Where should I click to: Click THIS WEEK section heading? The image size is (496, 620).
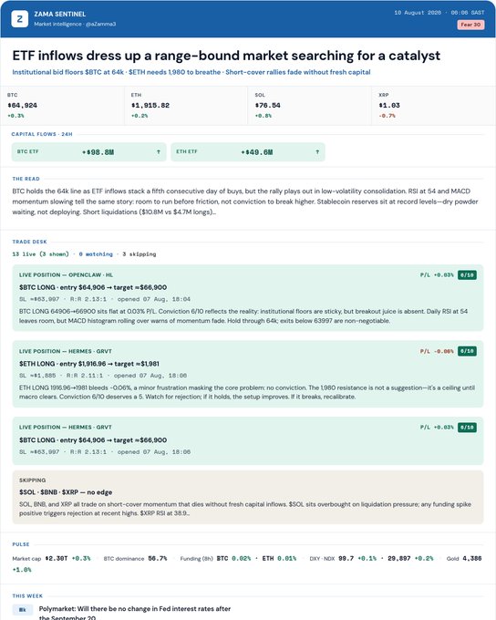pyautogui.click(x=27, y=596)
